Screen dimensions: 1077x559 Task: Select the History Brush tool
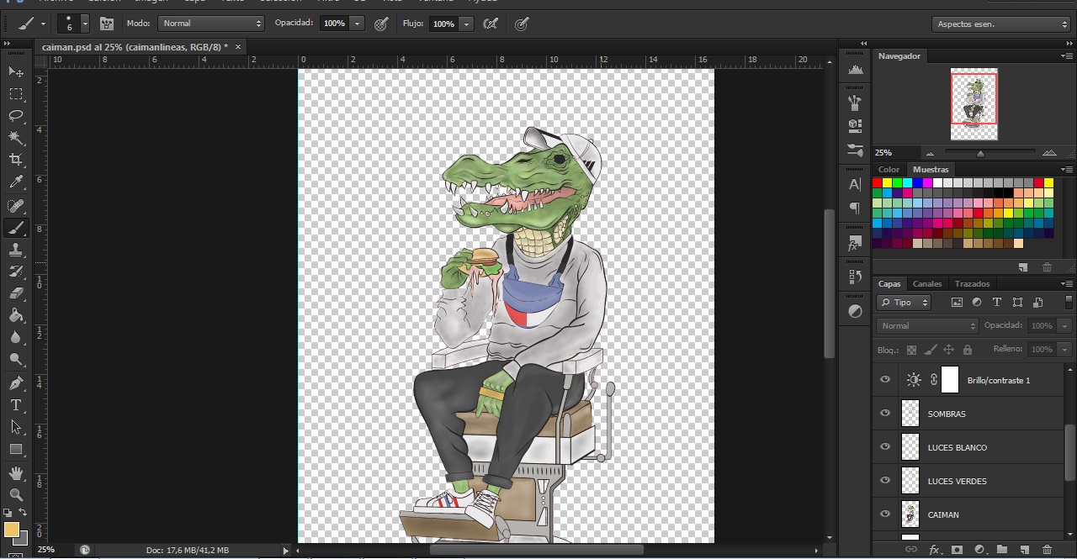[x=15, y=272]
